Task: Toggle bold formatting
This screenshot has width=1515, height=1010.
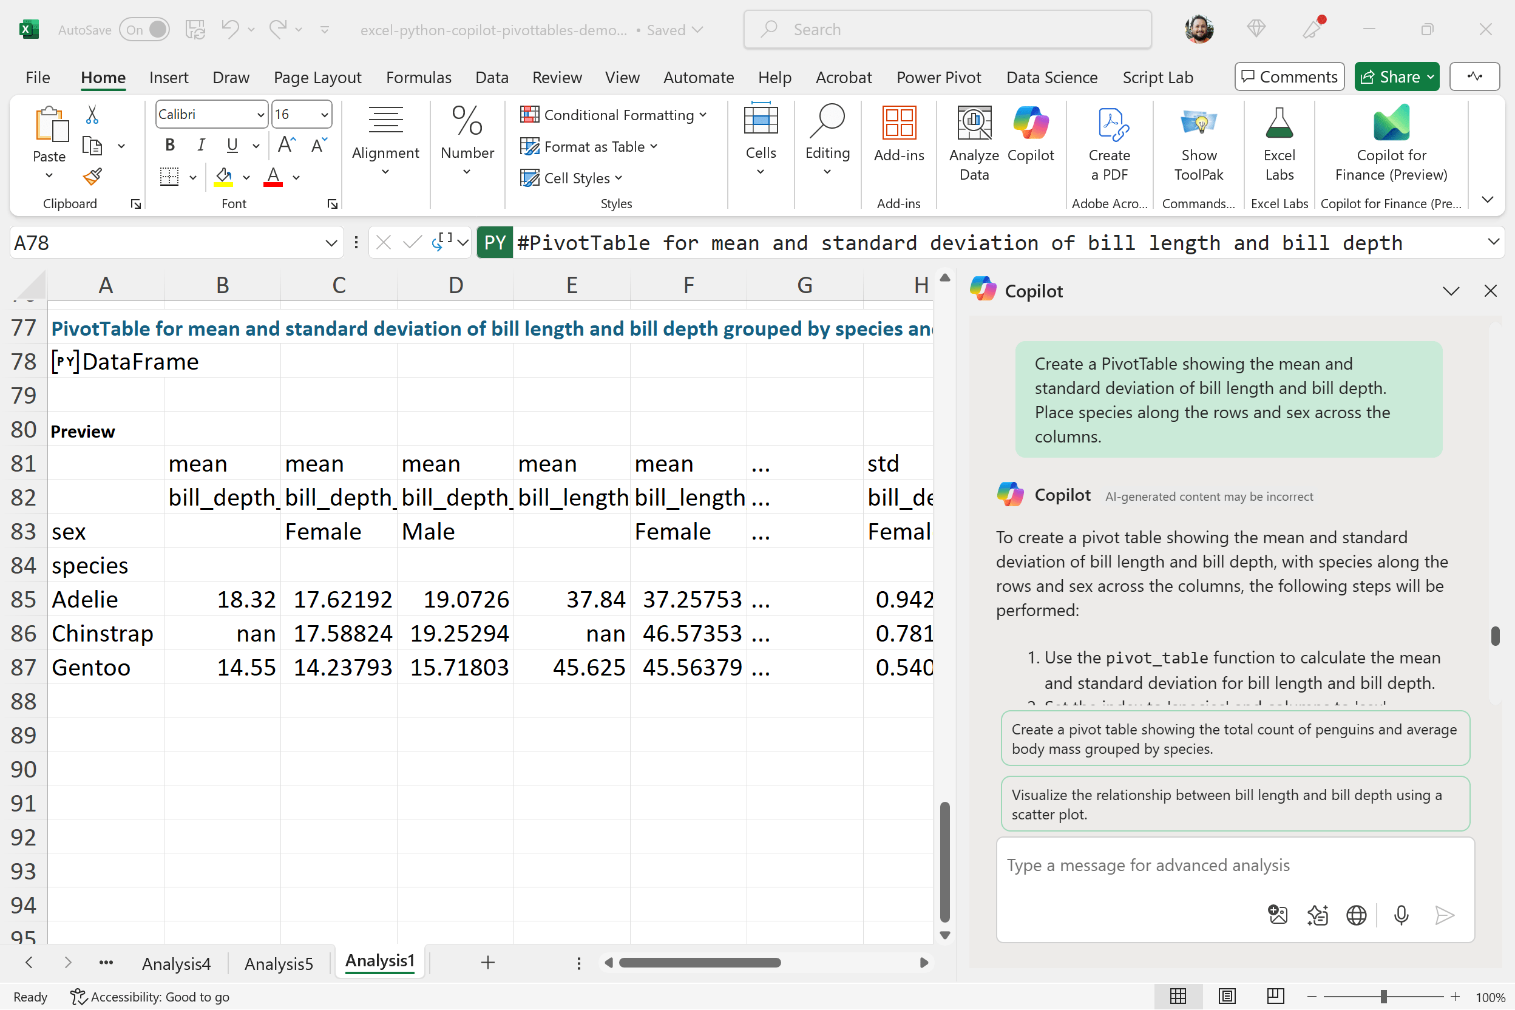Action: (169, 145)
